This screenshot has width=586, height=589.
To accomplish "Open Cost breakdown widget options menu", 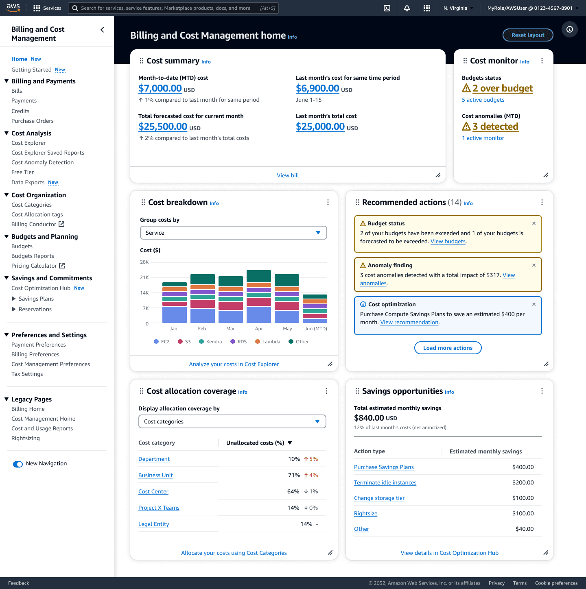I will [328, 202].
